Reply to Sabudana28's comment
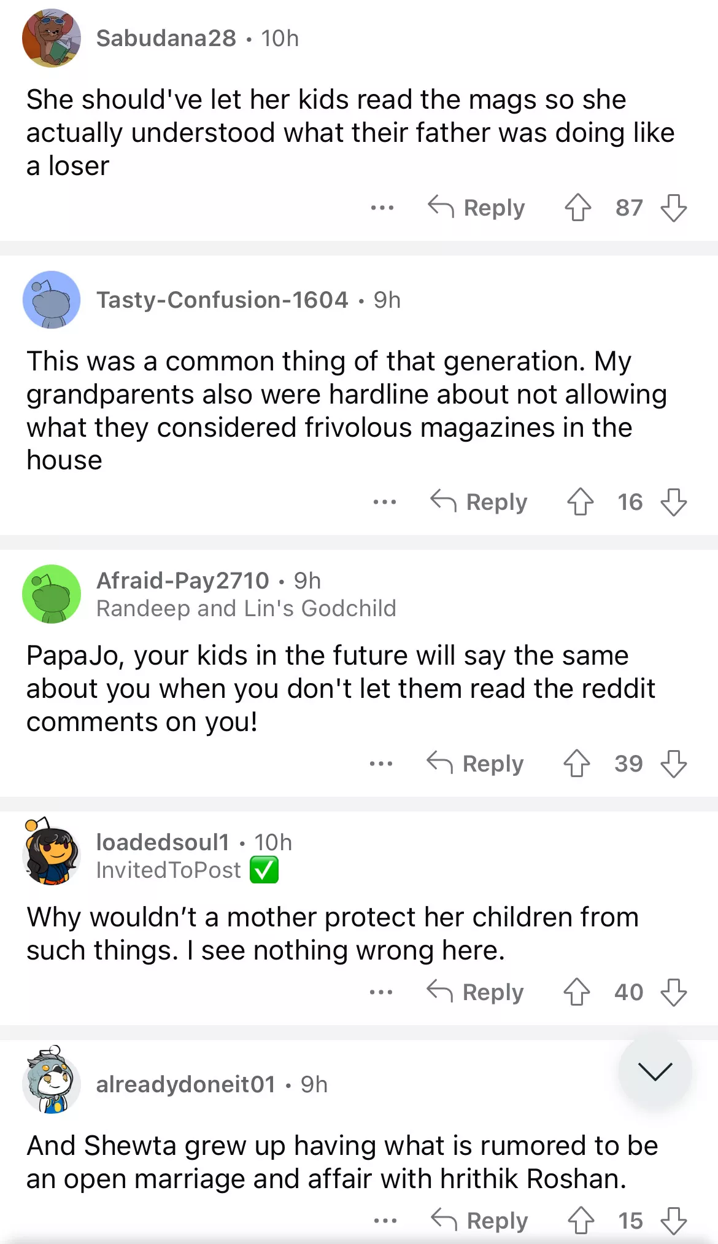 (x=477, y=208)
